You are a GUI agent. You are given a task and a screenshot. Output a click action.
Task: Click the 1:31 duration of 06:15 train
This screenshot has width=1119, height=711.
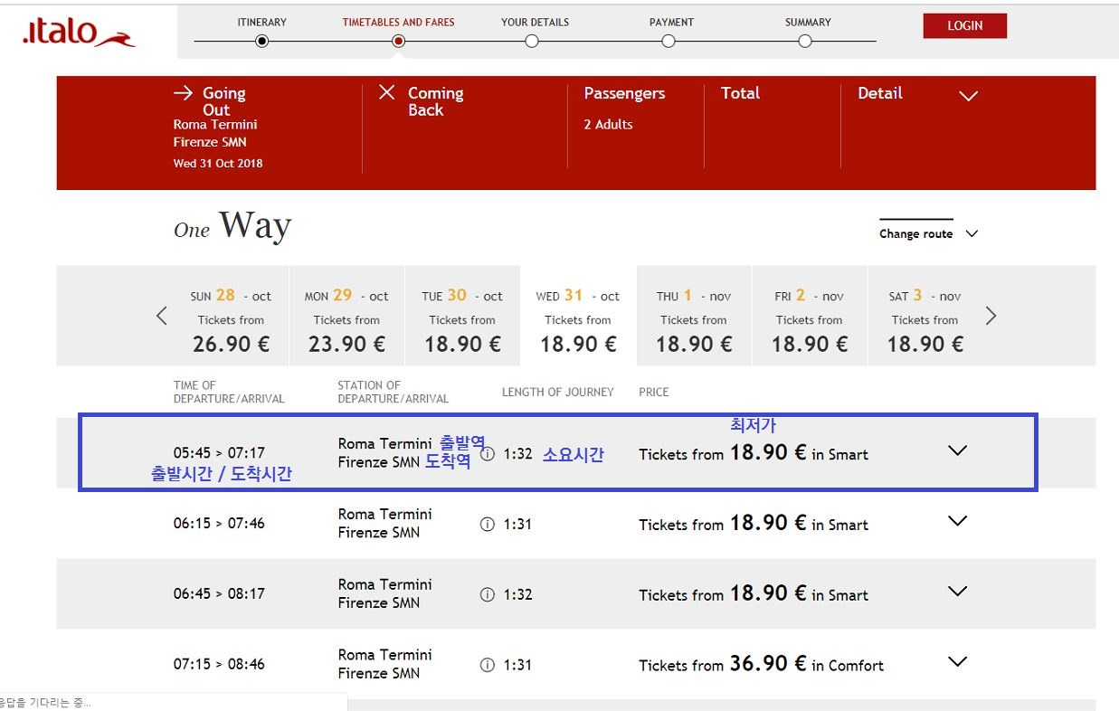(517, 525)
